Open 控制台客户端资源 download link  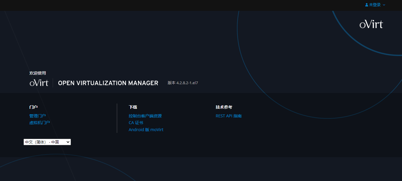[145, 116]
